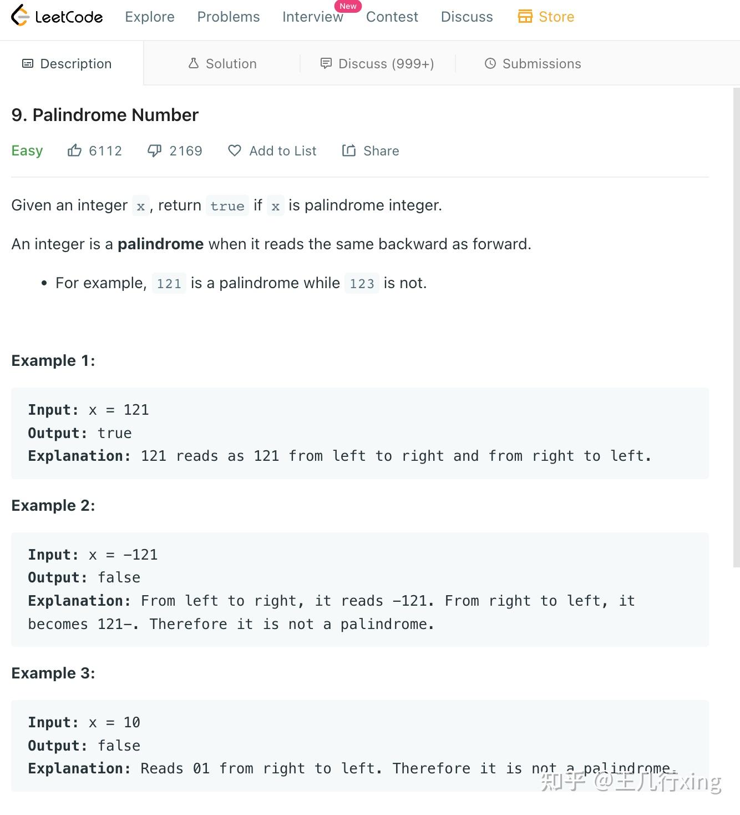The width and height of the screenshot is (740, 815).
Task: Open the Store shop icon
Action: [525, 16]
